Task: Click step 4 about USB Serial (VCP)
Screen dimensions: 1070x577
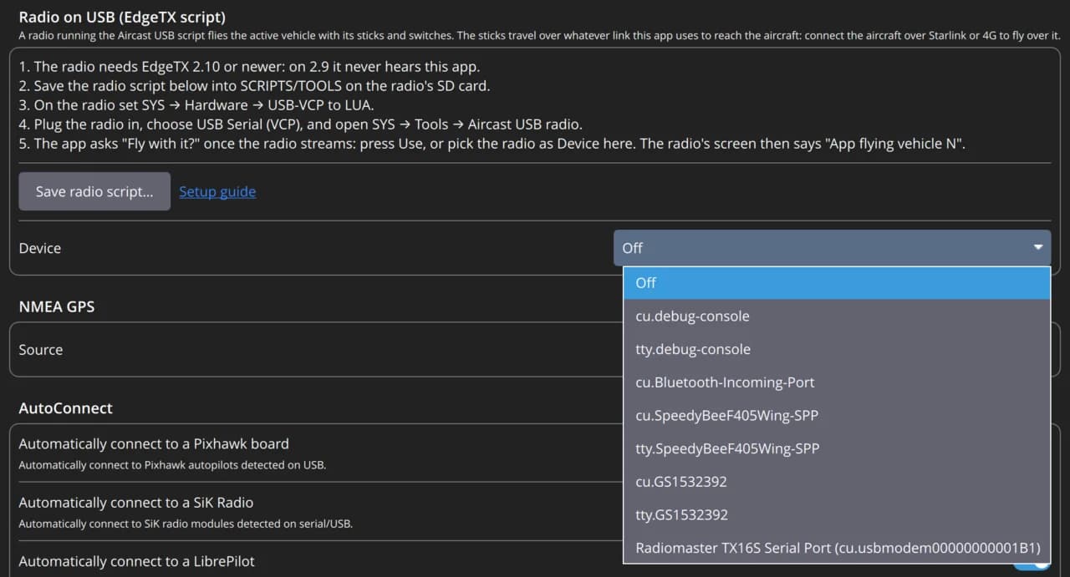Action: coord(300,124)
